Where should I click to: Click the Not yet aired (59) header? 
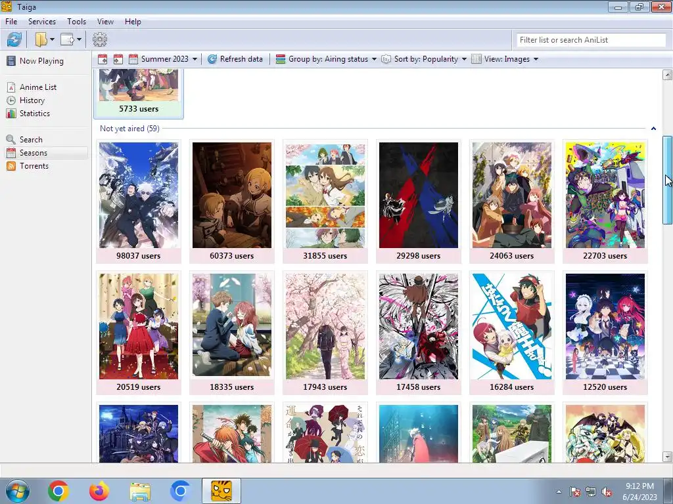(x=129, y=129)
